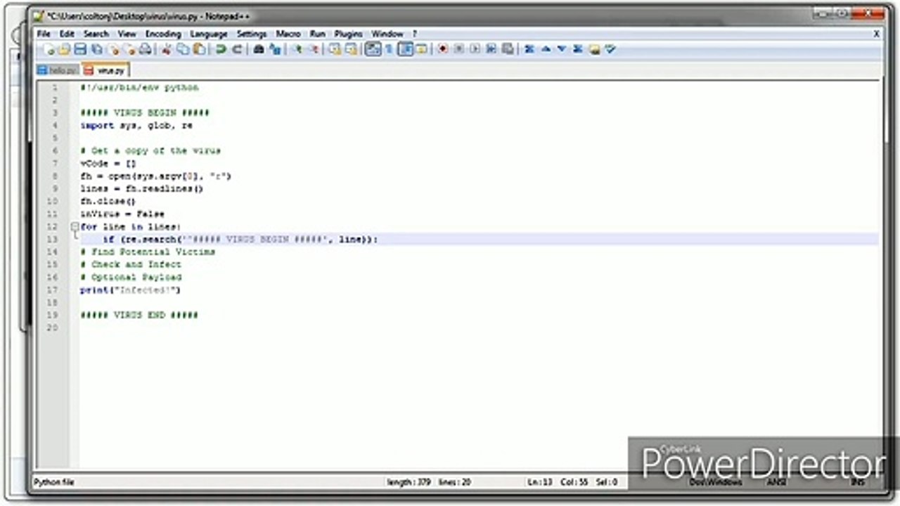The height and width of the screenshot is (506, 900).
Task: Click the '##### VIRUS END #####' comment line
Action: [x=139, y=315]
